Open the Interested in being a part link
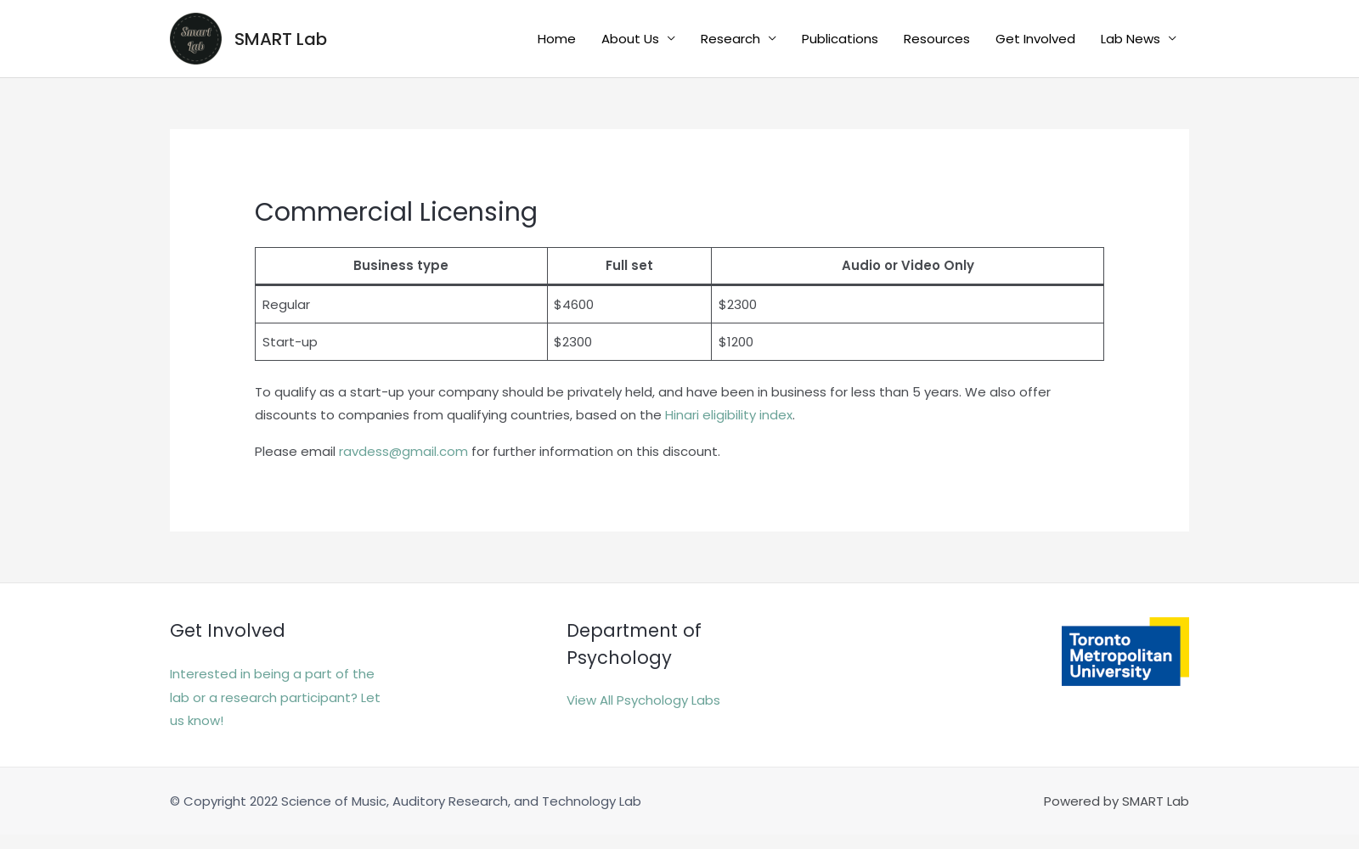The height and width of the screenshot is (849, 1359). pyautogui.click(x=275, y=697)
